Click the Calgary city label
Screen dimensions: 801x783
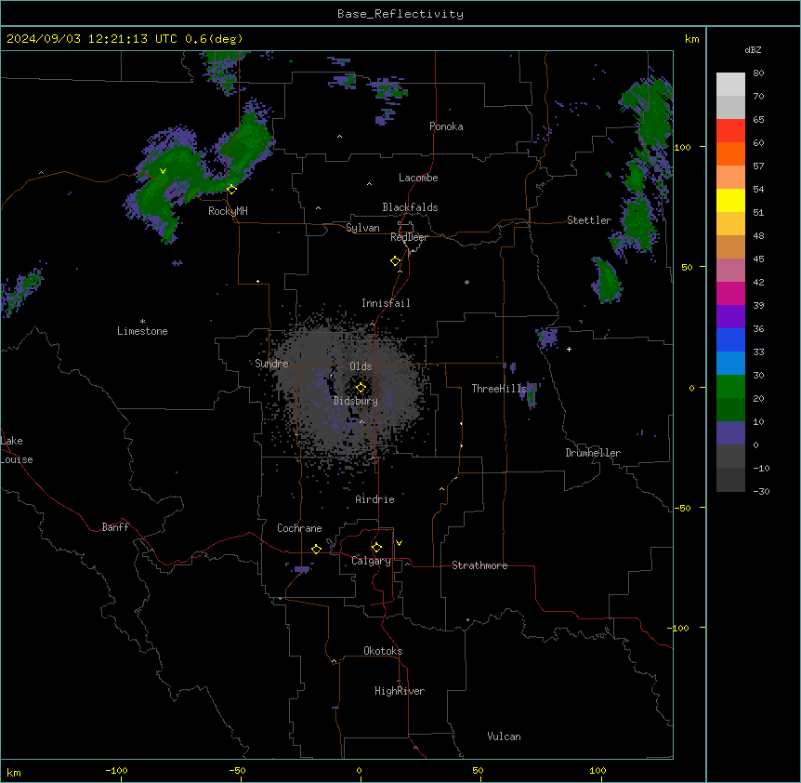(371, 561)
